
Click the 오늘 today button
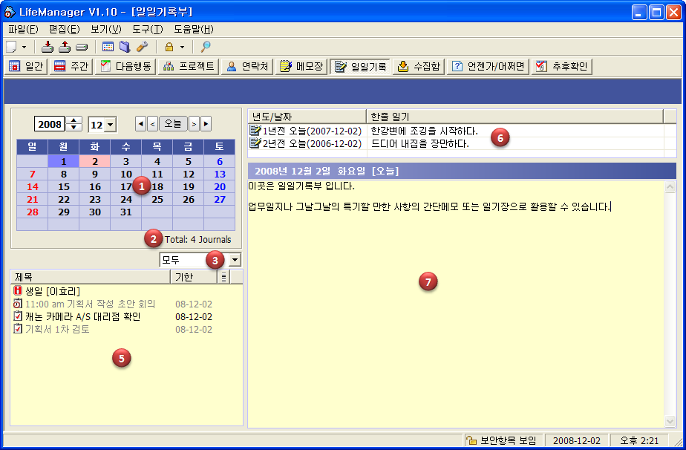point(173,124)
